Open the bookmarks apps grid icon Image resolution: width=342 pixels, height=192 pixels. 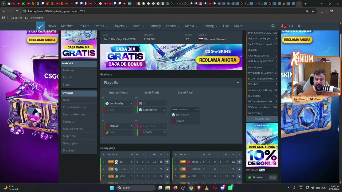click(3, 18)
